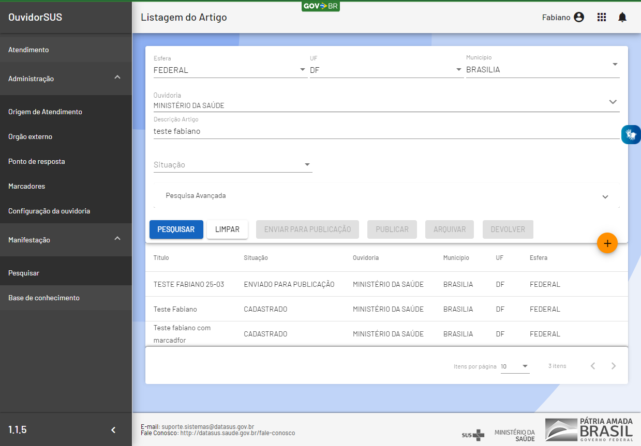This screenshot has height=446, width=641.
Task: Open the apps grid menu icon
Action: [x=601, y=18]
